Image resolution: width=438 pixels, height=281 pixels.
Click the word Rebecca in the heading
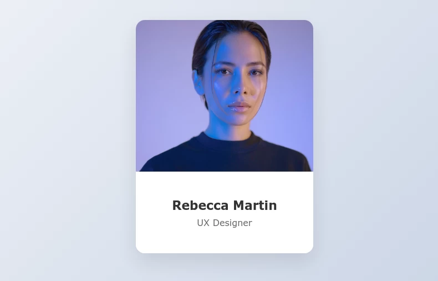coord(200,205)
